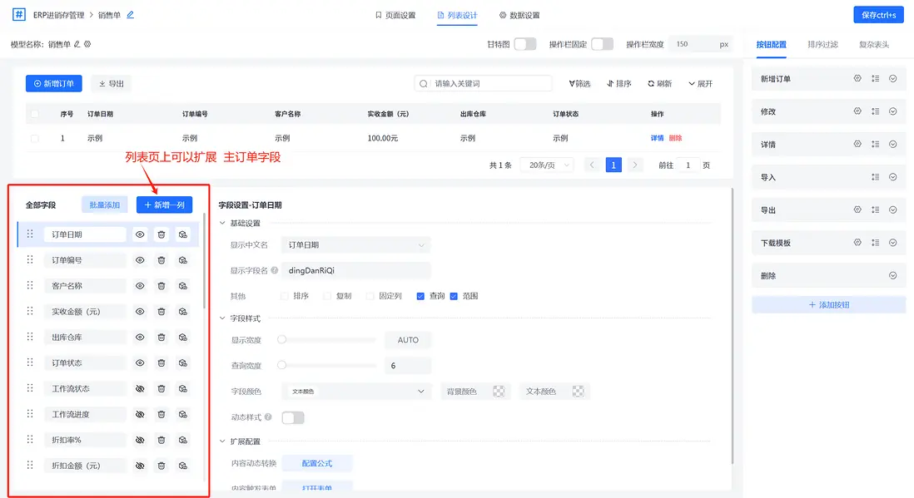This screenshot has width=914, height=498.
Task: Delete the 客户名称 field with trash icon
Action: [x=161, y=285]
